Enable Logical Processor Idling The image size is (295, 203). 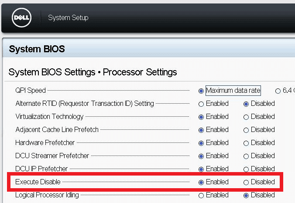pos(201,196)
